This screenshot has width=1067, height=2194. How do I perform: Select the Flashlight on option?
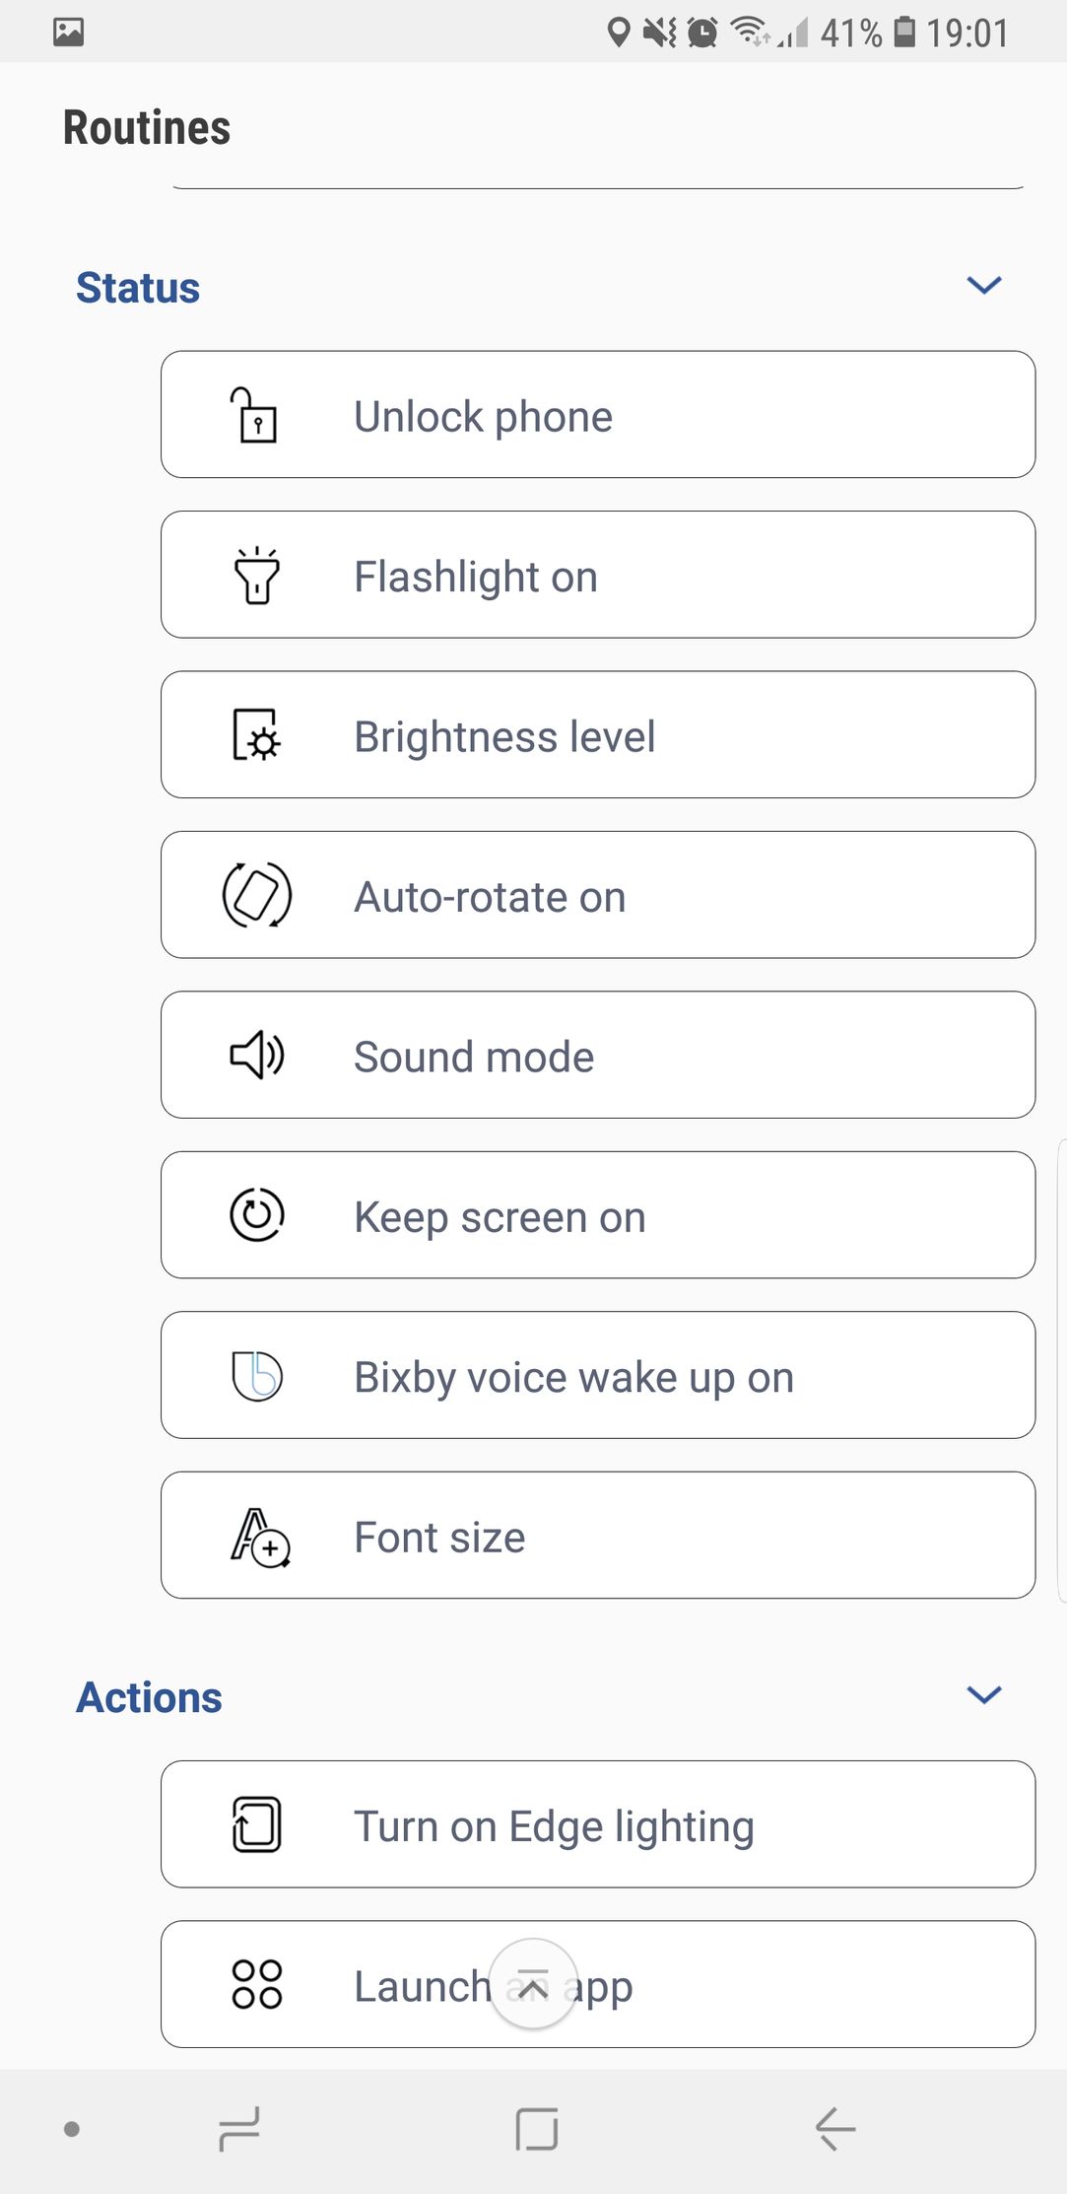(597, 576)
